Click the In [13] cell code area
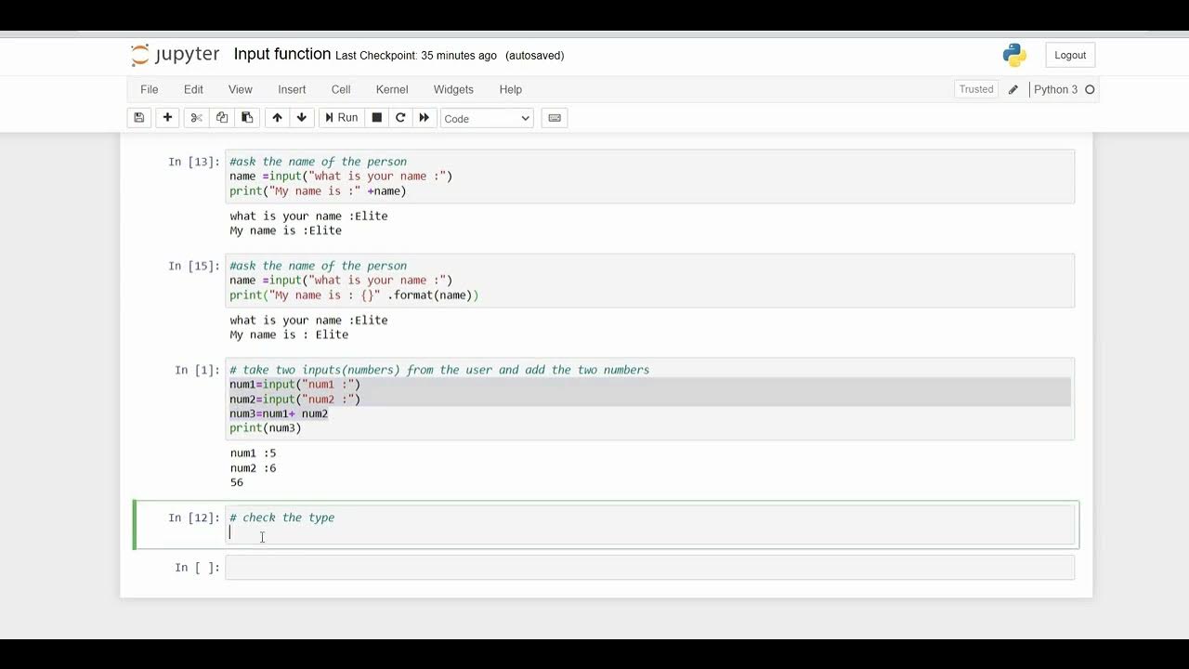This screenshot has width=1189, height=669. click(x=650, y=177)
